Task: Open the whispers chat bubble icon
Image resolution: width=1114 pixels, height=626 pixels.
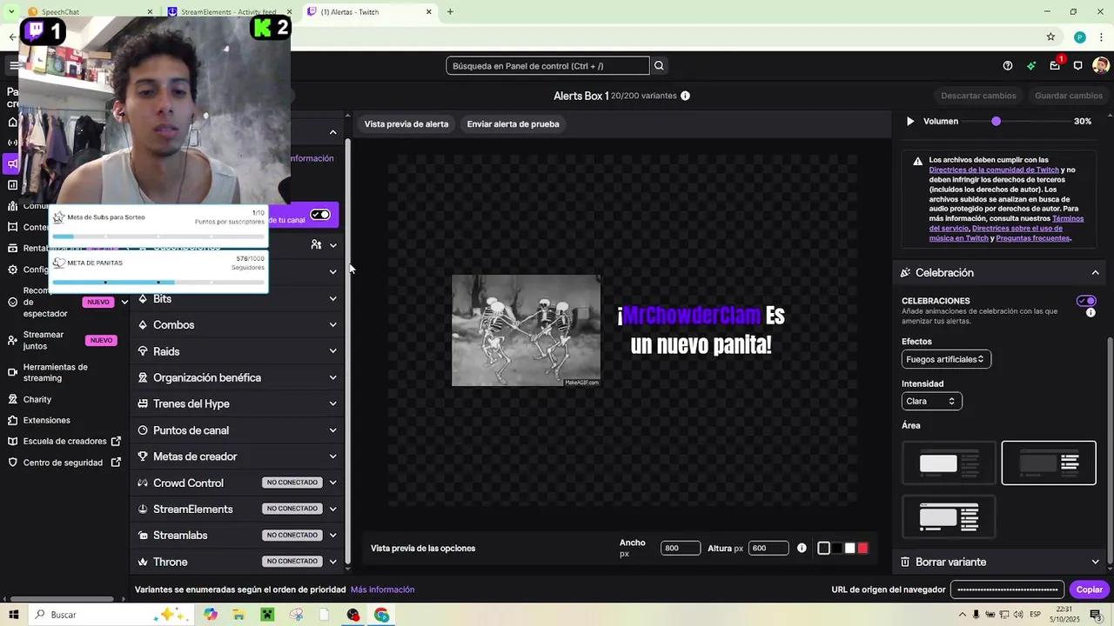Action: [1077, 66]
